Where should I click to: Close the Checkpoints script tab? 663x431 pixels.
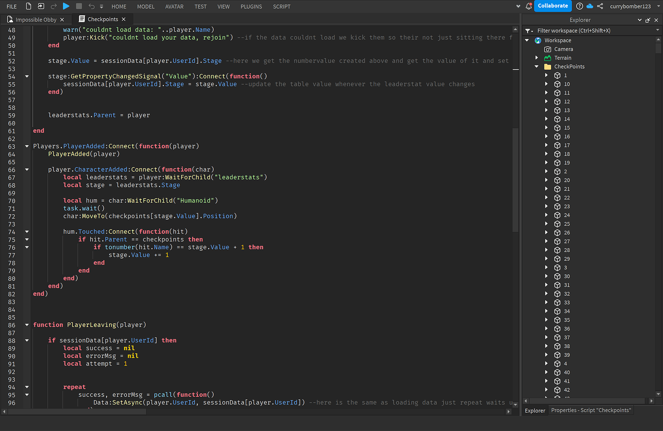click(123, 19)
